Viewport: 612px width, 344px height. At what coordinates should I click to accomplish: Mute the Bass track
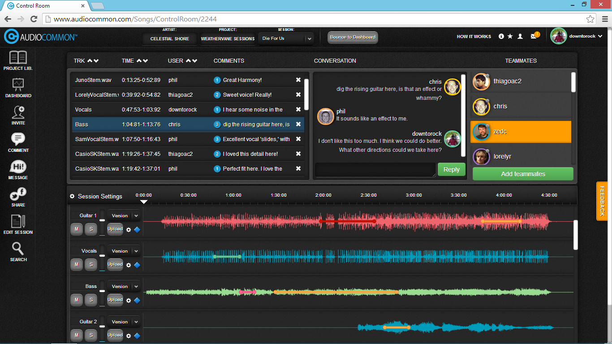pyautogui.click(x=76, y=300)
